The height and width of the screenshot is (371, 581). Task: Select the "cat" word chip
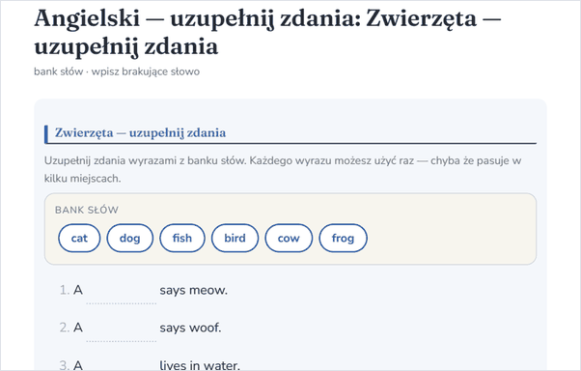click(79, 238)
